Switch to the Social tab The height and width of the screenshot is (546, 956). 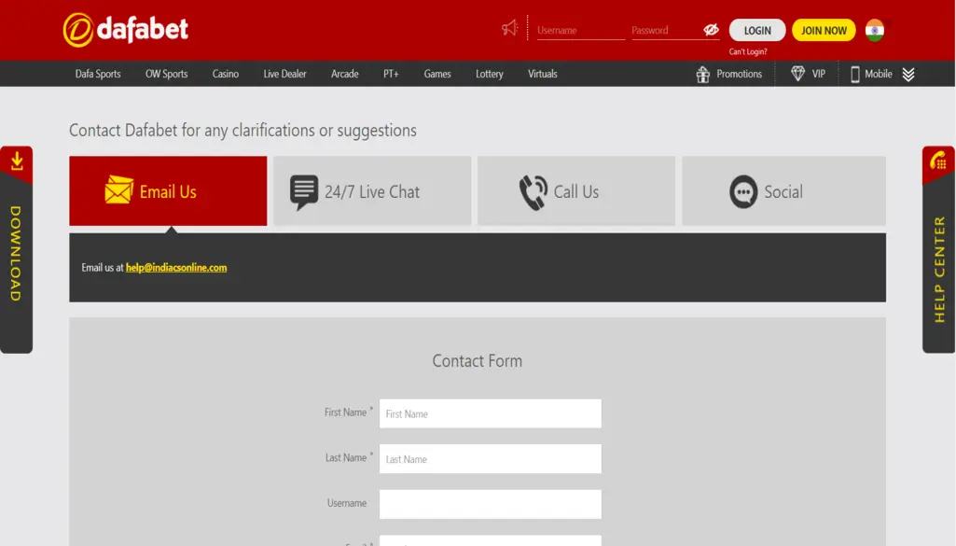click(783, 191)
